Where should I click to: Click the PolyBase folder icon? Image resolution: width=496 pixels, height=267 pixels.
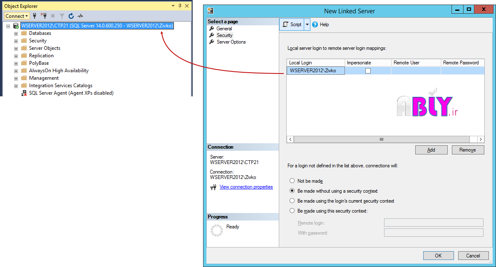[24, 63]
